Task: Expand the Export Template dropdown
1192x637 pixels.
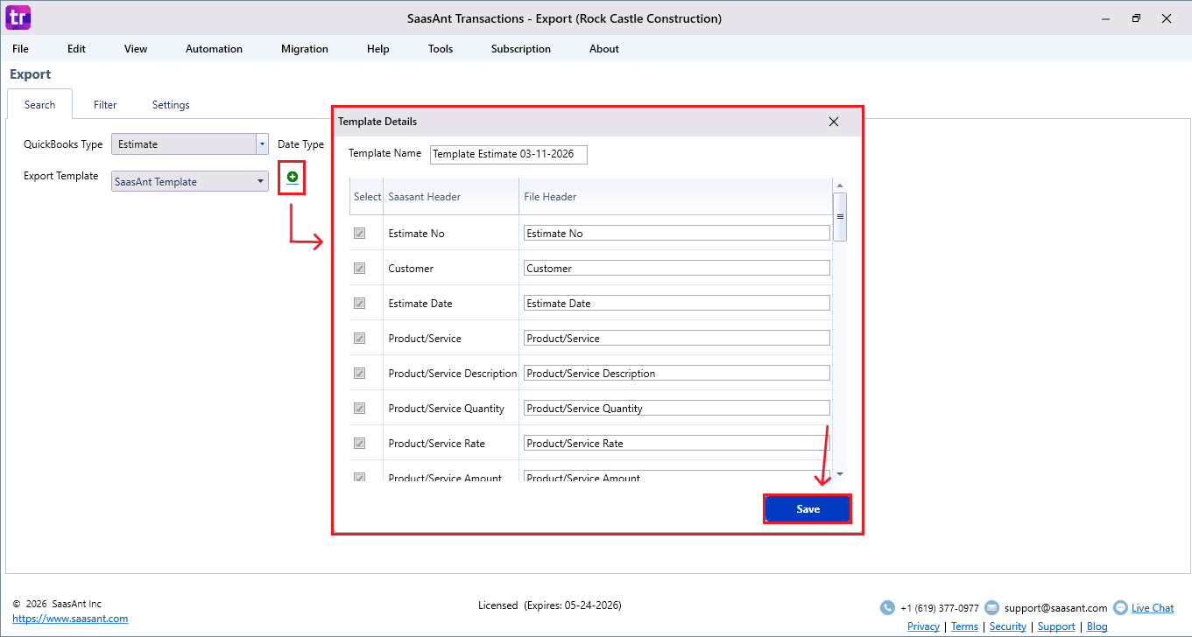Action: point(261,182)
